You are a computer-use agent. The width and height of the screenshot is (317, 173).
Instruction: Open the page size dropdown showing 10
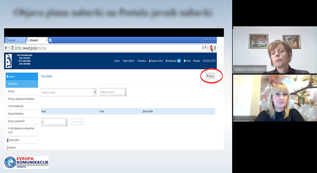66,122
